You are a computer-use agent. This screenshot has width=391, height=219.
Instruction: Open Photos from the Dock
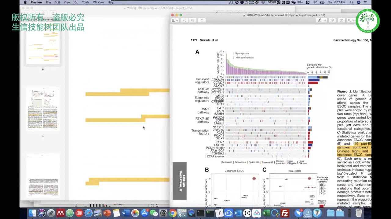tap(135, 213)
